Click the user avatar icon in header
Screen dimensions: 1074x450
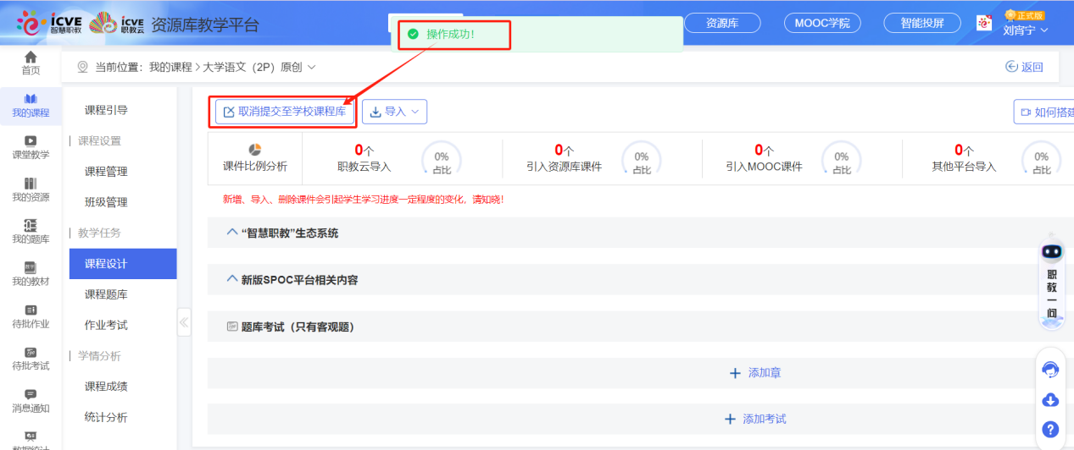(x=984, y=23)
